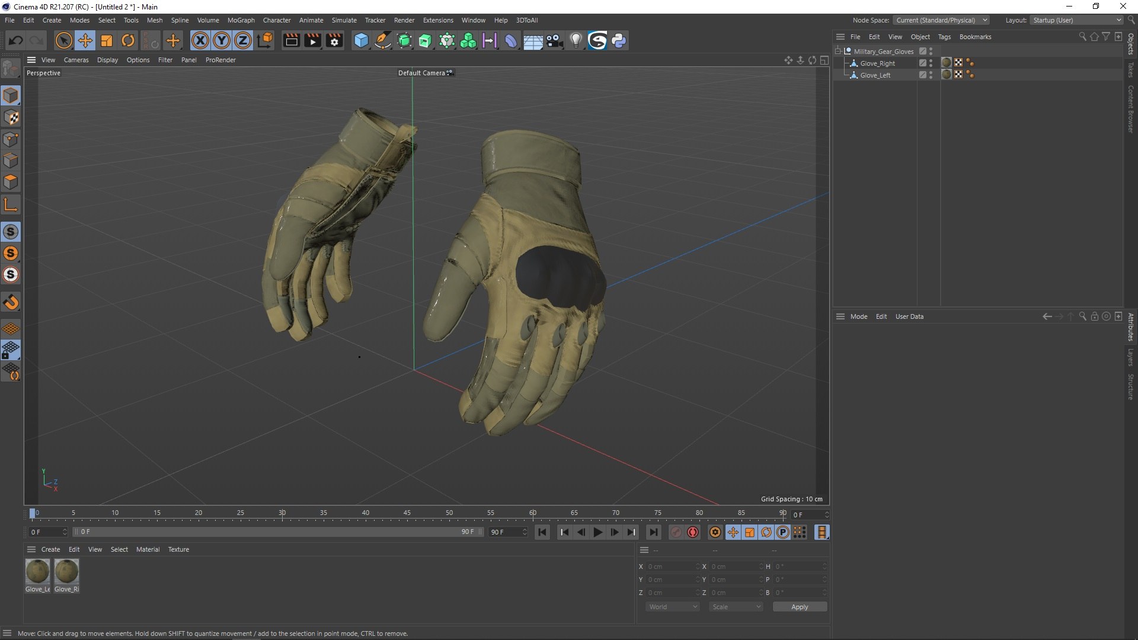The height and width of the screenshot is (640, 1138).
Task: Select Glove_Ri material thumbnail
Action: tap(66, 571)
